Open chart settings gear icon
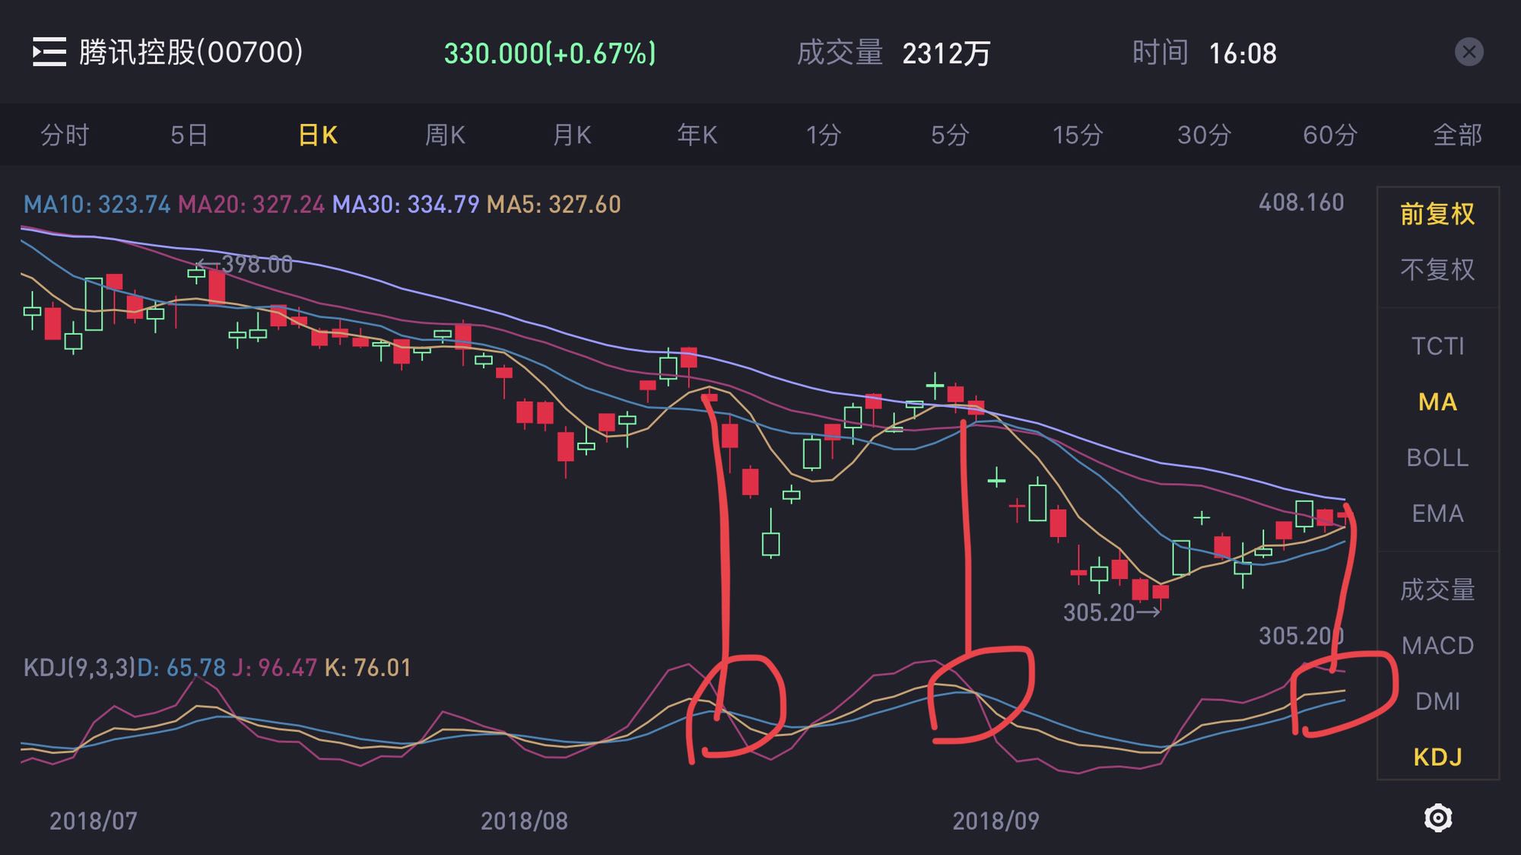The image size is (1521, 855). tap(1437, 818)
